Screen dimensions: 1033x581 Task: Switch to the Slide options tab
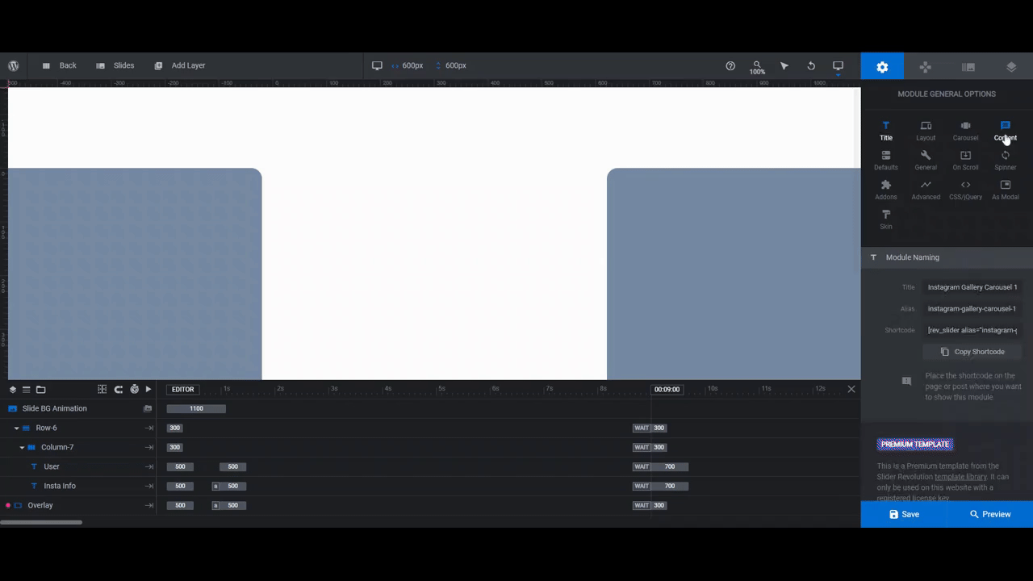click(968, 67)
